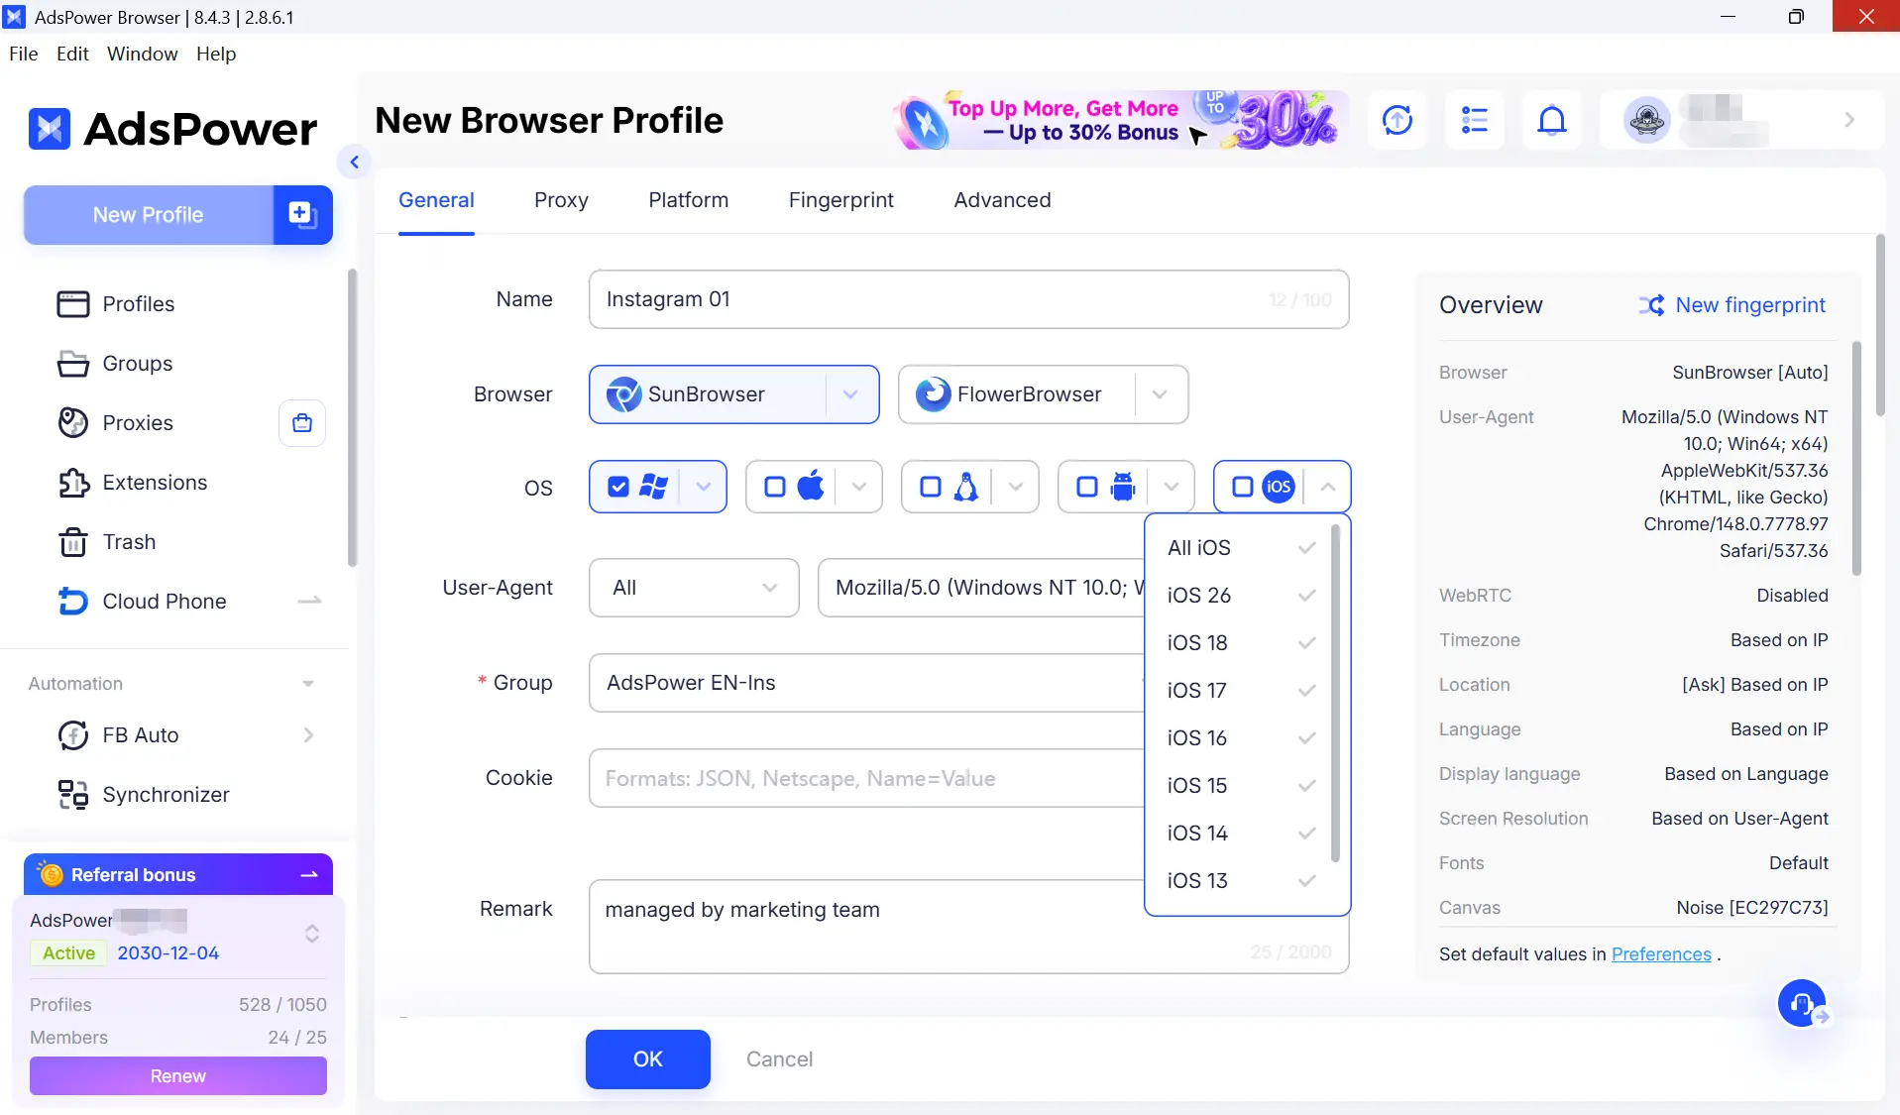Click the user avatar icon
The image size is (1900, 1115).
(1646, 120)
